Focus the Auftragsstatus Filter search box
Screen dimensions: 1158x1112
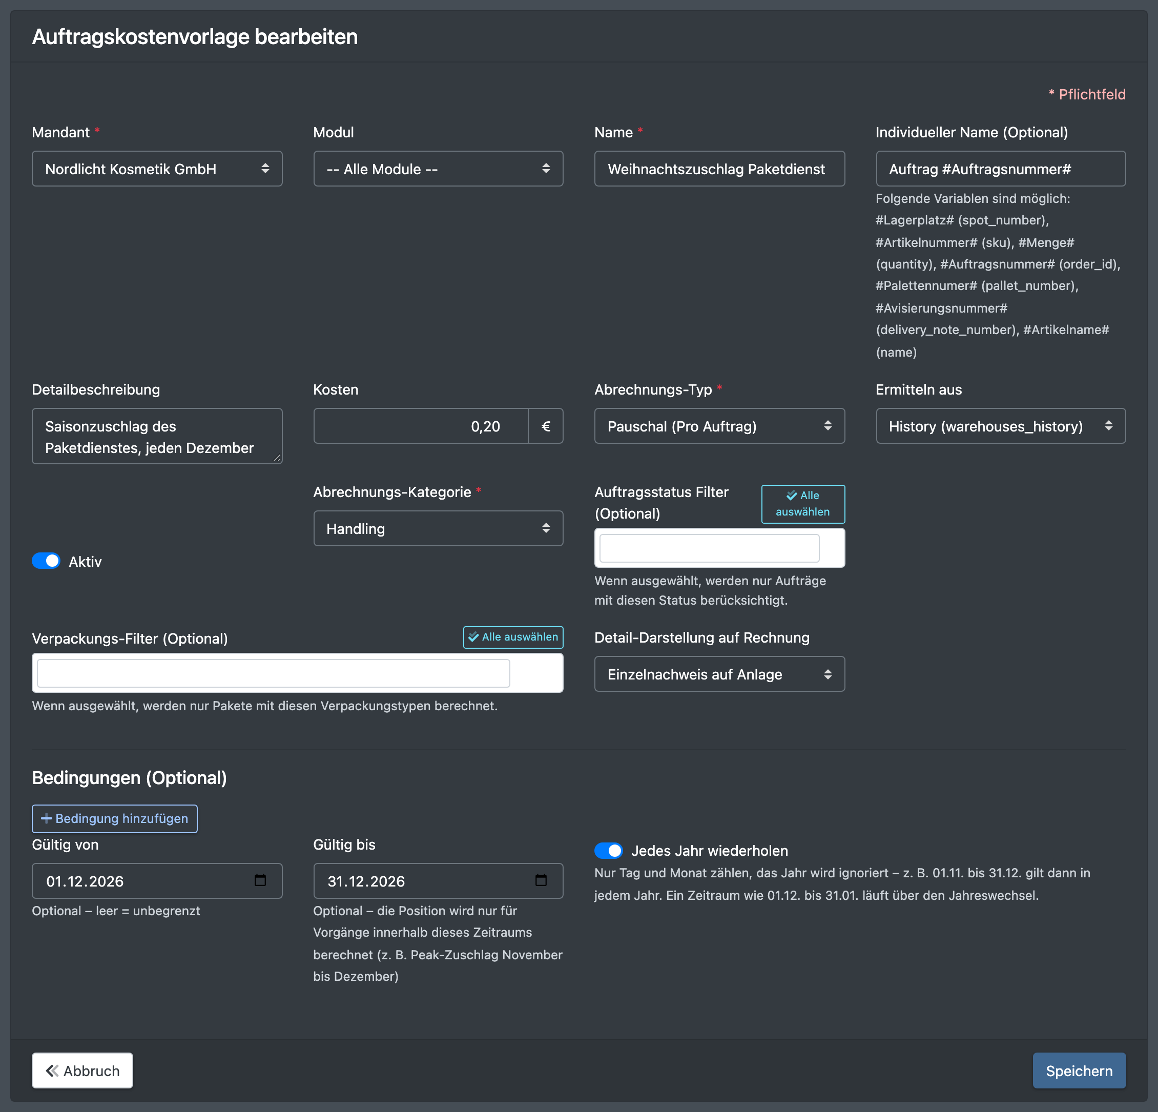coord(710,548)
